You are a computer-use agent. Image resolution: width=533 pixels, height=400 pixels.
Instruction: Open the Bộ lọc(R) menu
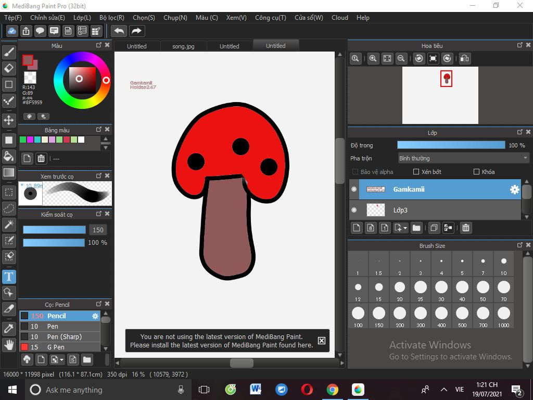tap(111, 17)
